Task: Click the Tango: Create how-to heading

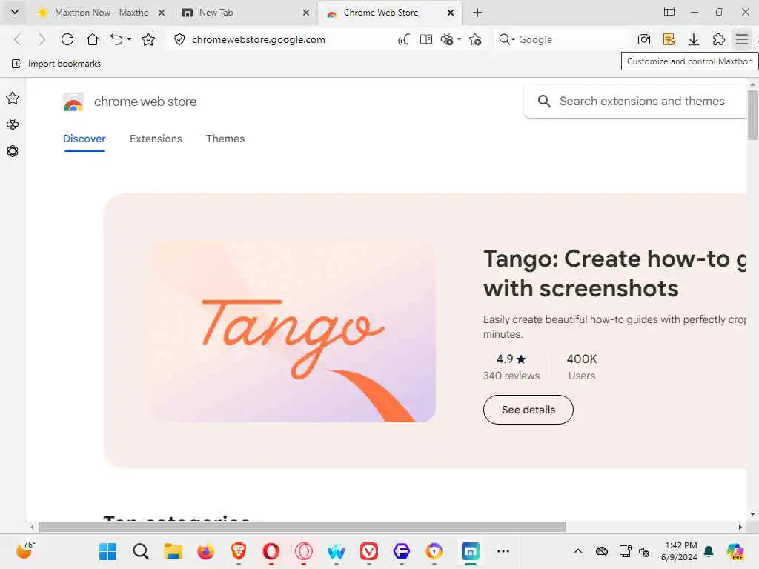Action: click(614, 273)
